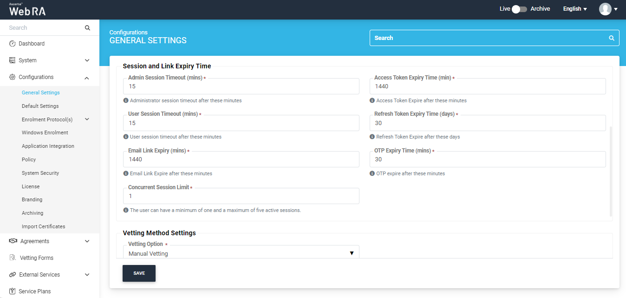
Task: Open the System Security settings page
Action: click(40, 173)
